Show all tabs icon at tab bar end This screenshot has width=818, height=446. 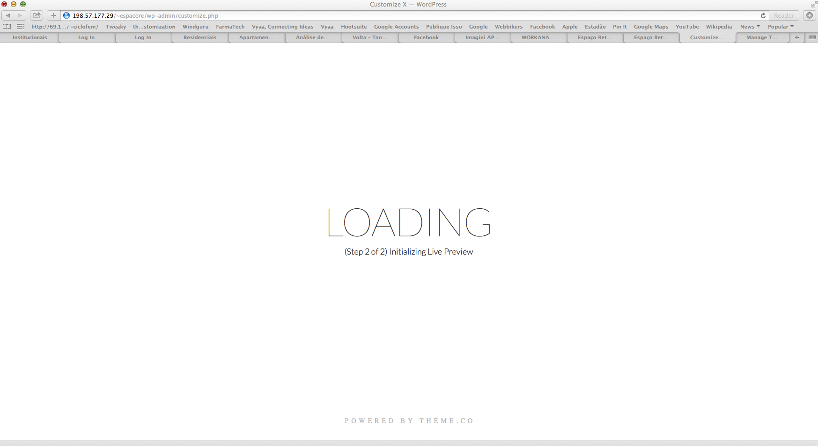tap(812, 37)
